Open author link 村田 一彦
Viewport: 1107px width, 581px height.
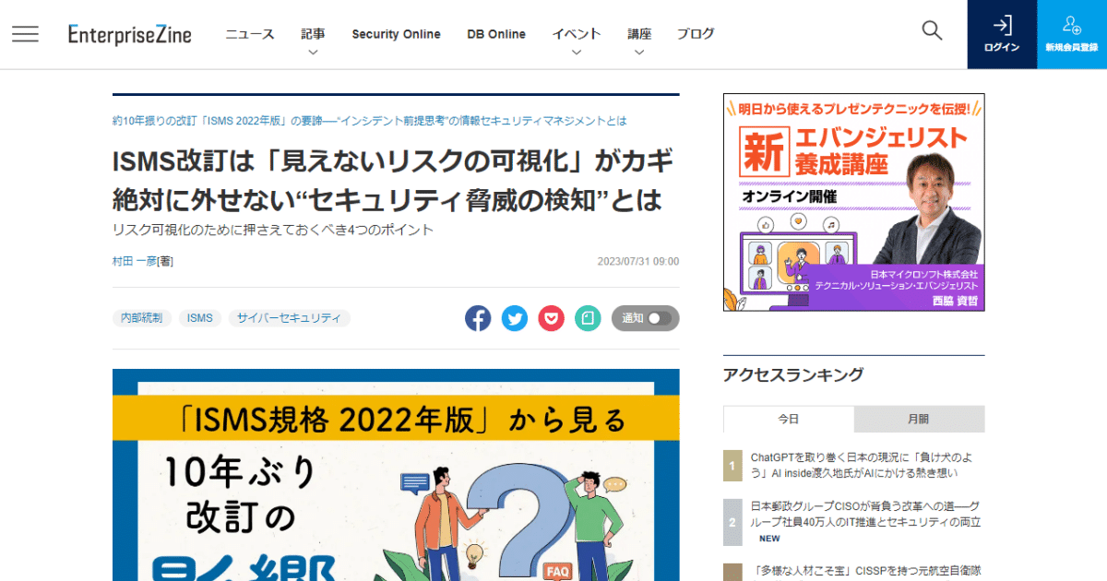coord(134,261)
